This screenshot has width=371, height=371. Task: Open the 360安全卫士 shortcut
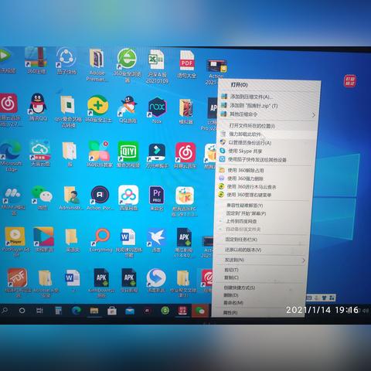coord(97,106)
